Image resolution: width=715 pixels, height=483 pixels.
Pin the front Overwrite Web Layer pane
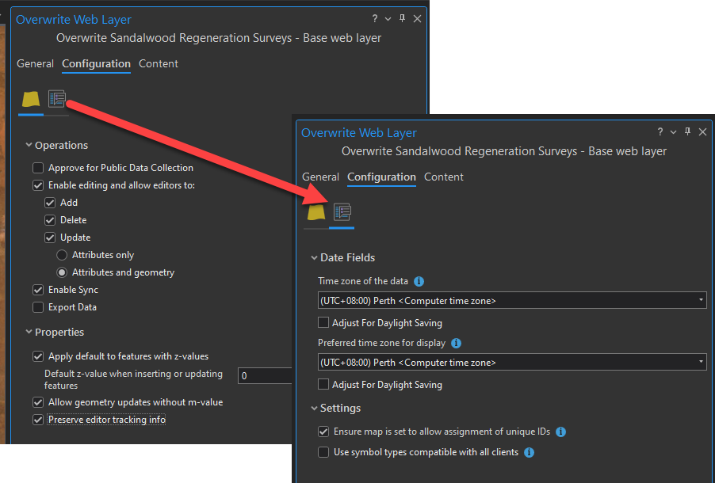coord(686,131)
